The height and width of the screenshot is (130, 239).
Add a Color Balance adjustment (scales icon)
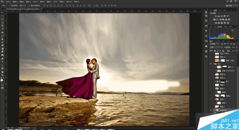click(x=217, y=19)
